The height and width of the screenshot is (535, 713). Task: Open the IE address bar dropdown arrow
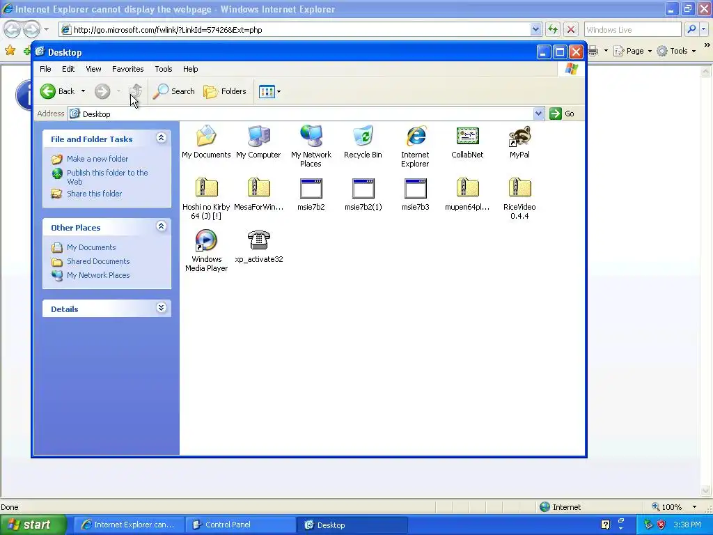point(535,29)
